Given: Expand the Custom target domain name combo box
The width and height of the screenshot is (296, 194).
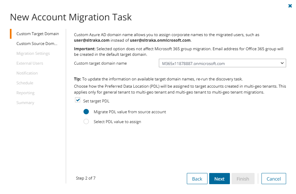Looking at the screenshot, I should coord(222,63).
